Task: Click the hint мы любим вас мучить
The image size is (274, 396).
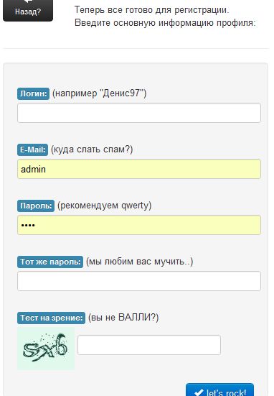Action: (x=139, y=262)
